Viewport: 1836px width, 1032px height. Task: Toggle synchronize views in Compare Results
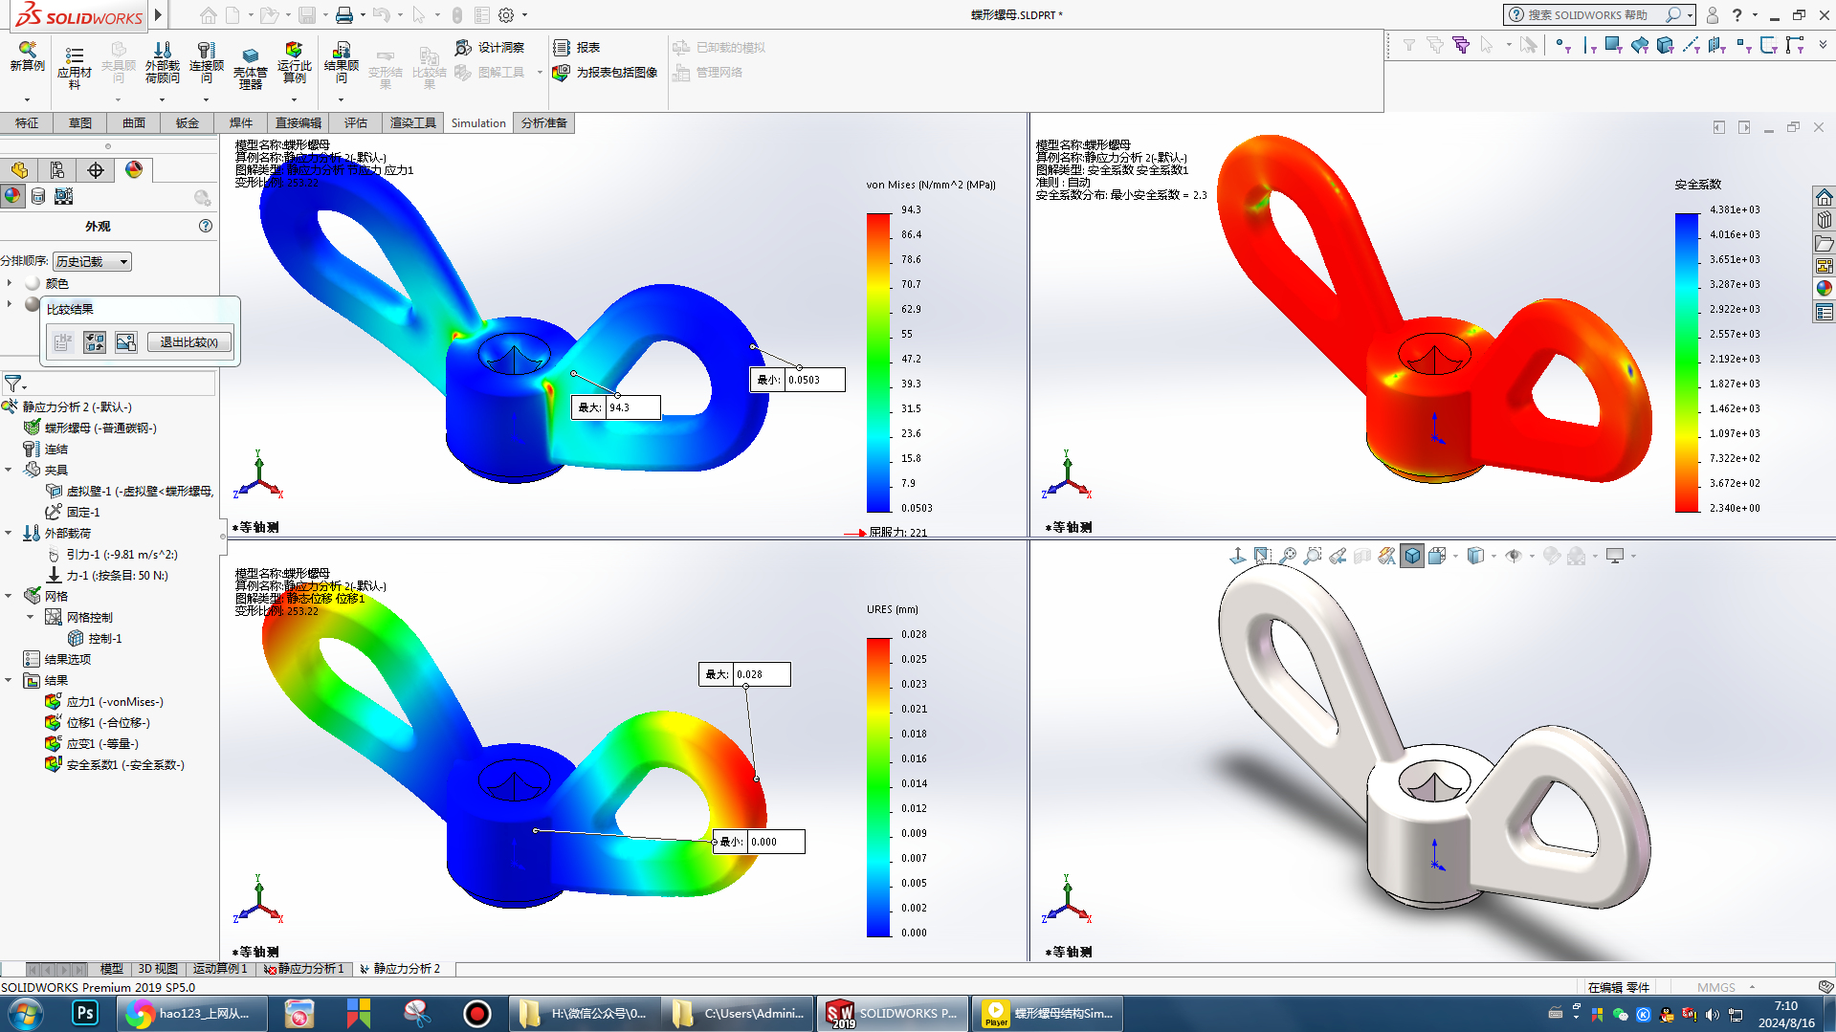pyautogui.click(x=95, y=341)
